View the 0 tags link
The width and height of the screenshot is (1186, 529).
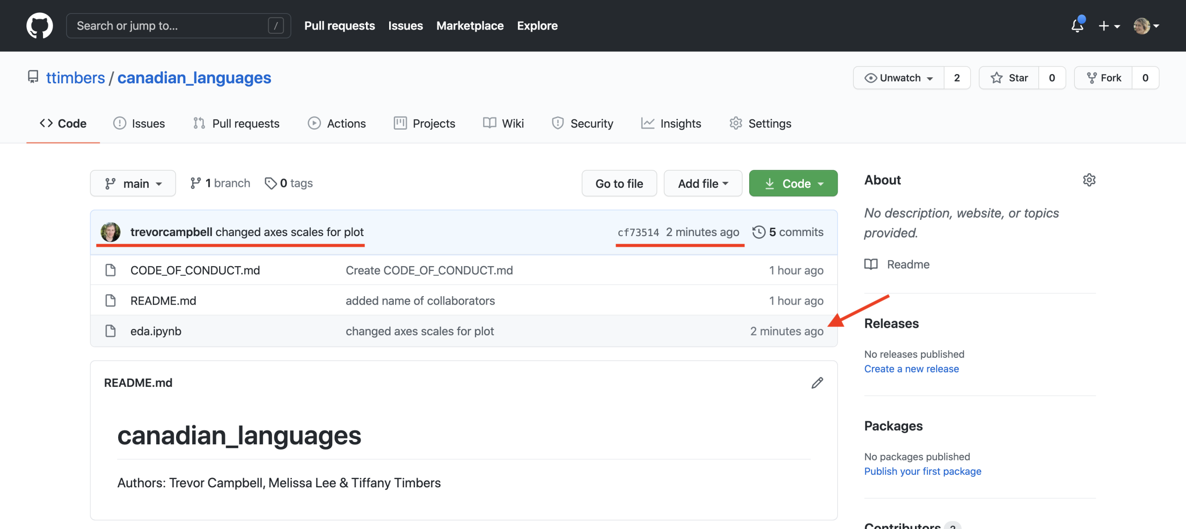pos(289,183)
